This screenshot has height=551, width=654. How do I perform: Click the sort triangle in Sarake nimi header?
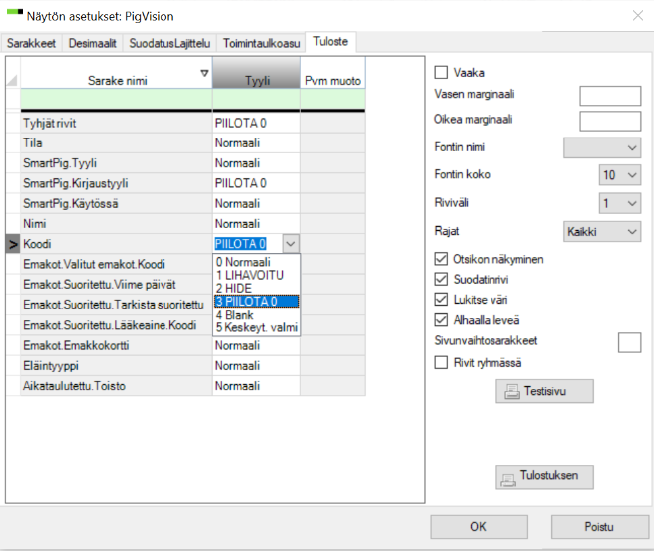pos(204,73)
